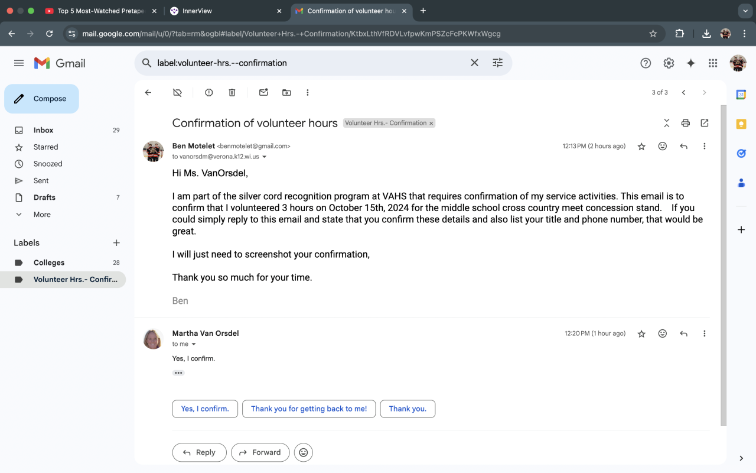Viewport: 756px width, 473px height.
Task: Print all messages in conversation
Action: [x=685, y=123]
